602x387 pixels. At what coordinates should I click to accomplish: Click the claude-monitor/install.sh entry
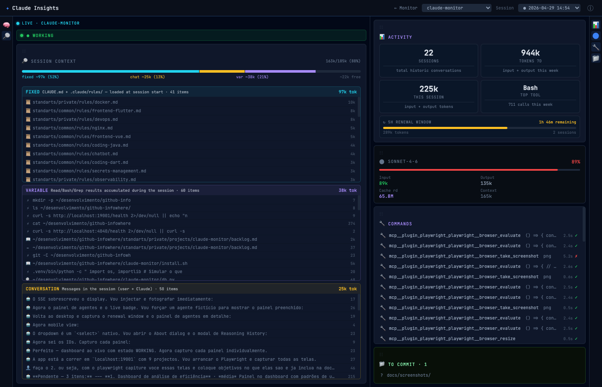190,264
